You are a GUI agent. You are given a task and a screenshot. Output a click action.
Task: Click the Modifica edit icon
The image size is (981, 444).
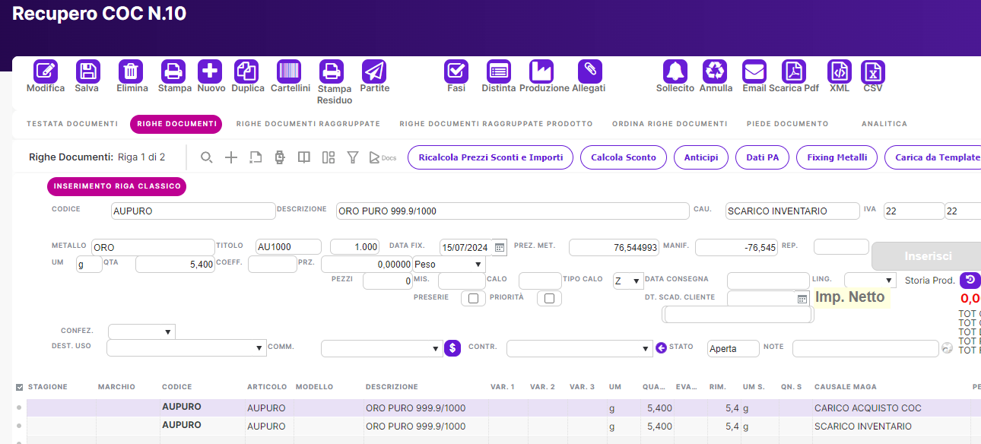click(x=46, y=72)
